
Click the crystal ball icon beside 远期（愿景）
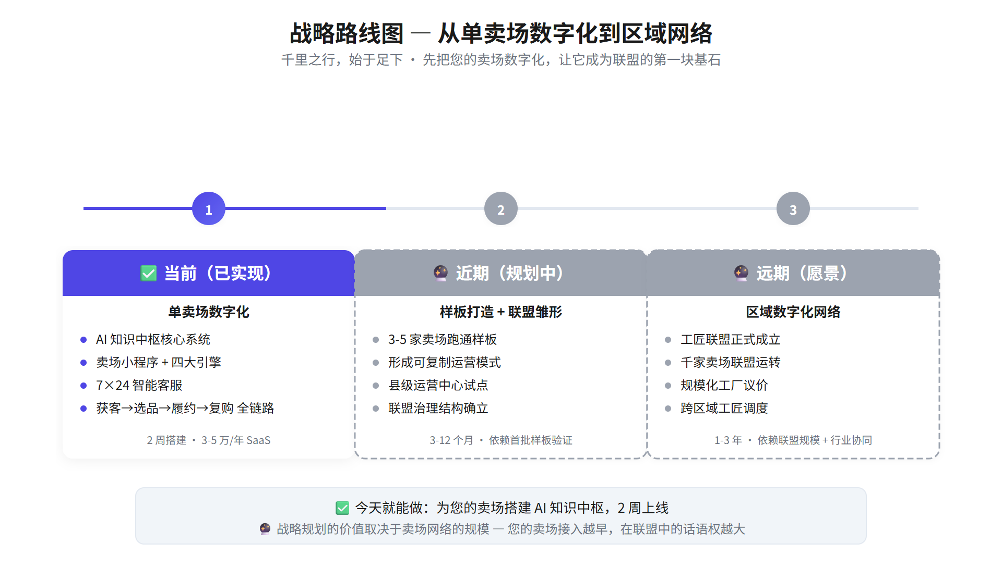pyautogui.click(x=741, y=273)
